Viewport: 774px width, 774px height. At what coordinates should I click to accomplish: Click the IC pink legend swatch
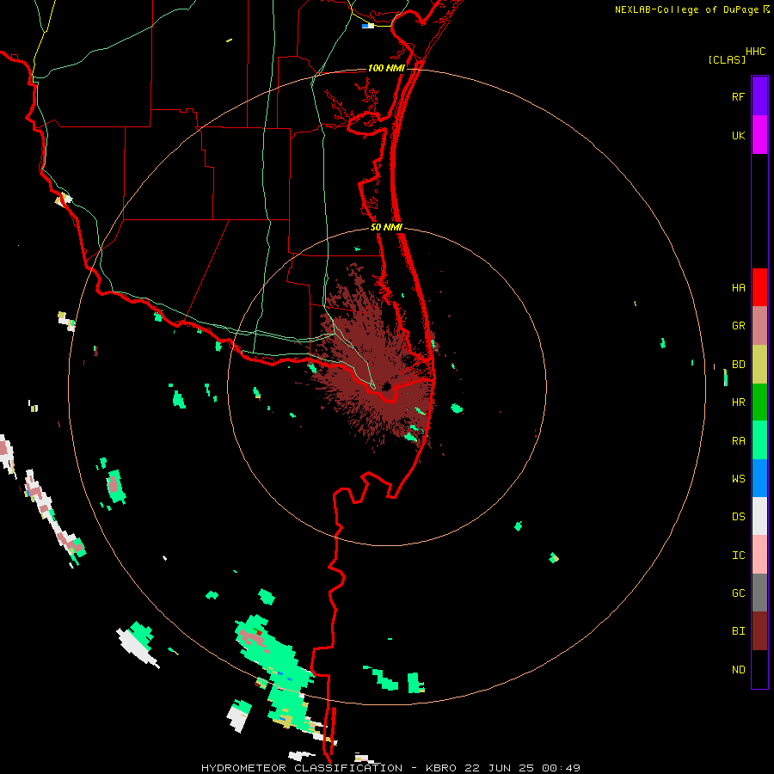click(759, 555)
